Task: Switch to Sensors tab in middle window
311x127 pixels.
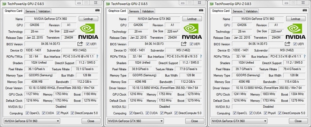Action: pyautogui.click(x=134, y=11)
